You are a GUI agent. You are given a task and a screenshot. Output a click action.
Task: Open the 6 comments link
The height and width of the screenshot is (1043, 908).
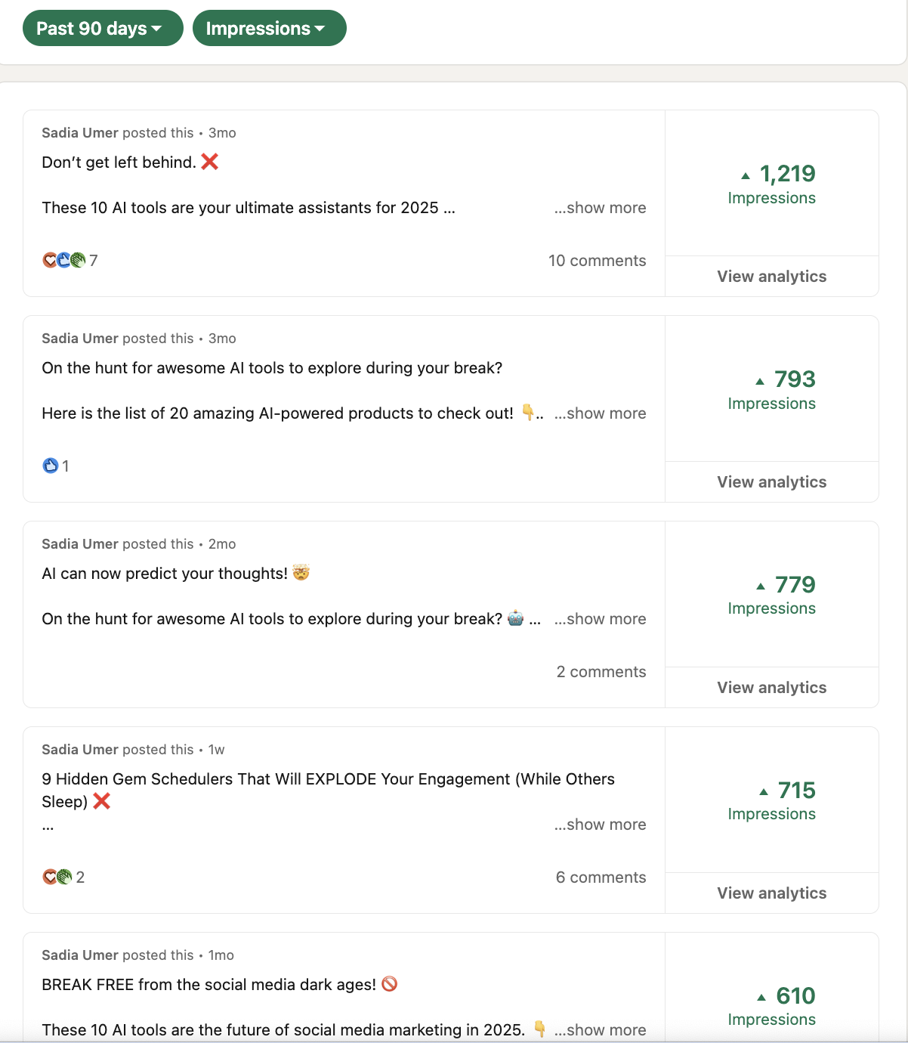coord(601,877)
